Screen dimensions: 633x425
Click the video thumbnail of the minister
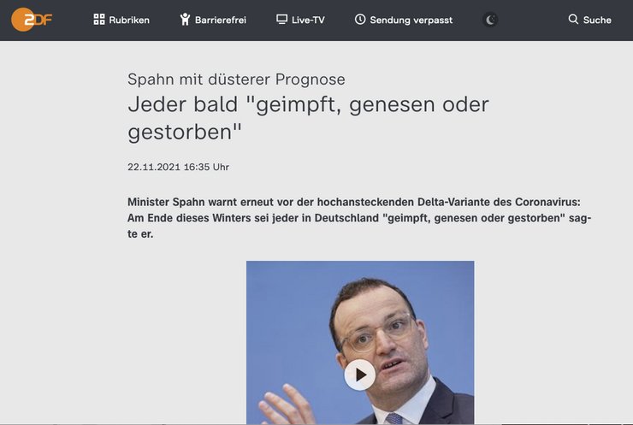click(x=360, y=342)
